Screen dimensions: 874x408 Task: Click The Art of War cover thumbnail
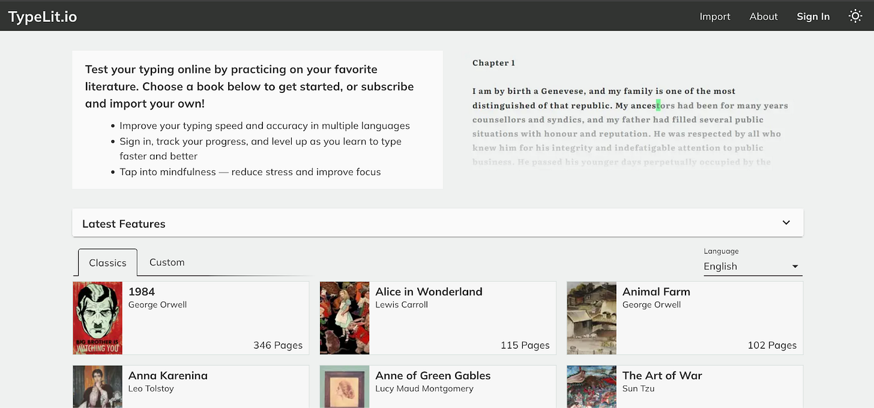(592, 387)
